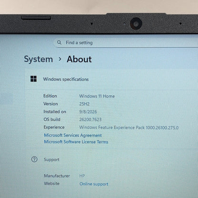Image resolution: width=198 pixels, height=198 pixels.
Task: Click the Windows logo icon
Action: tap(33, 79)
